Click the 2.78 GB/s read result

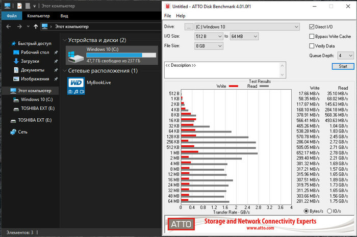(339, 153)
